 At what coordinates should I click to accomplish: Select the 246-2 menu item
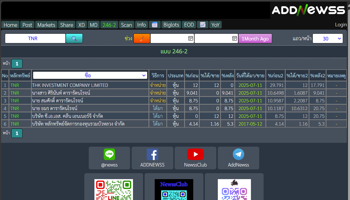pos(109,25)
